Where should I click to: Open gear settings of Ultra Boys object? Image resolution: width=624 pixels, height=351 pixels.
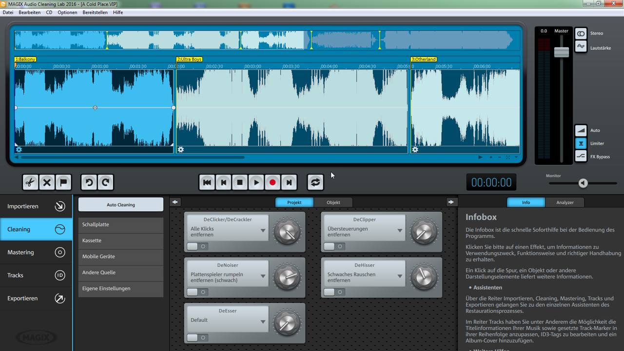tap(180, 150)
